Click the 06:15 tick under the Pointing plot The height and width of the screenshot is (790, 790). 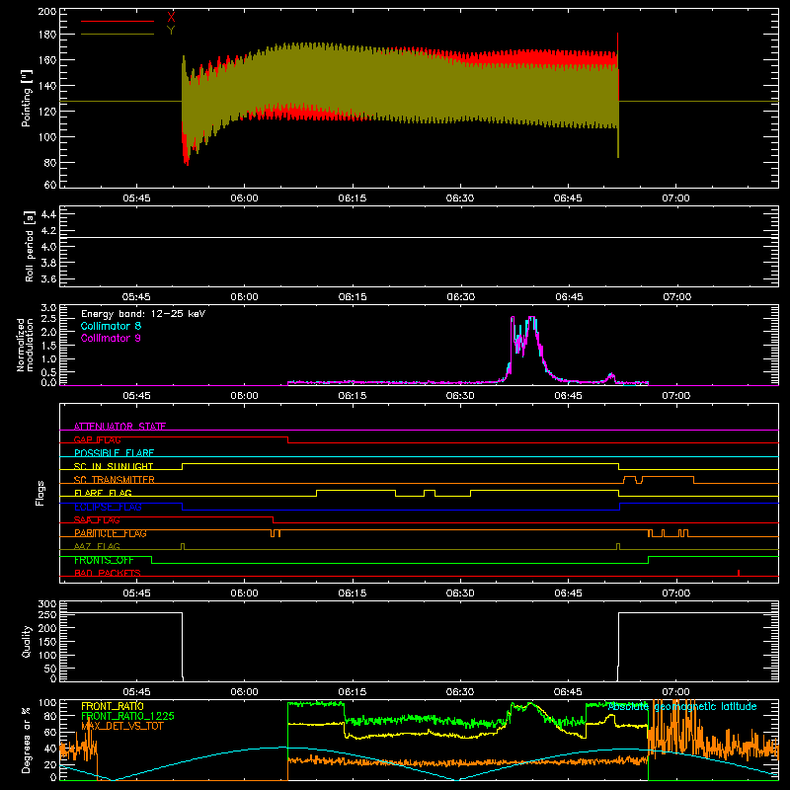coord(353,198)
